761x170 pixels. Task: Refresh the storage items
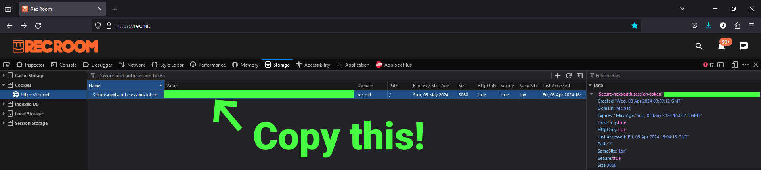569,75
